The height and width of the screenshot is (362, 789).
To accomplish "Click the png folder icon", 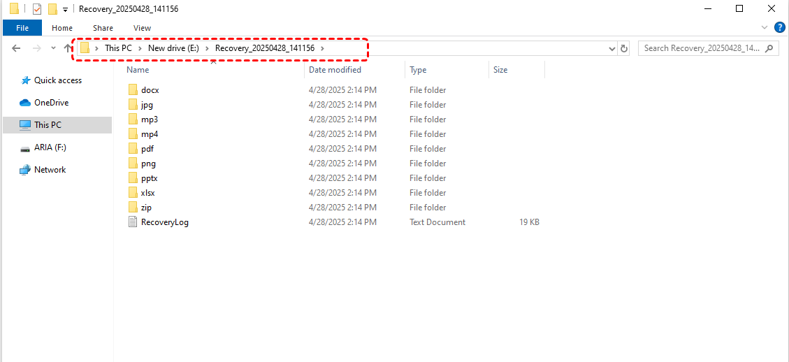I will (x=133, y=163).
